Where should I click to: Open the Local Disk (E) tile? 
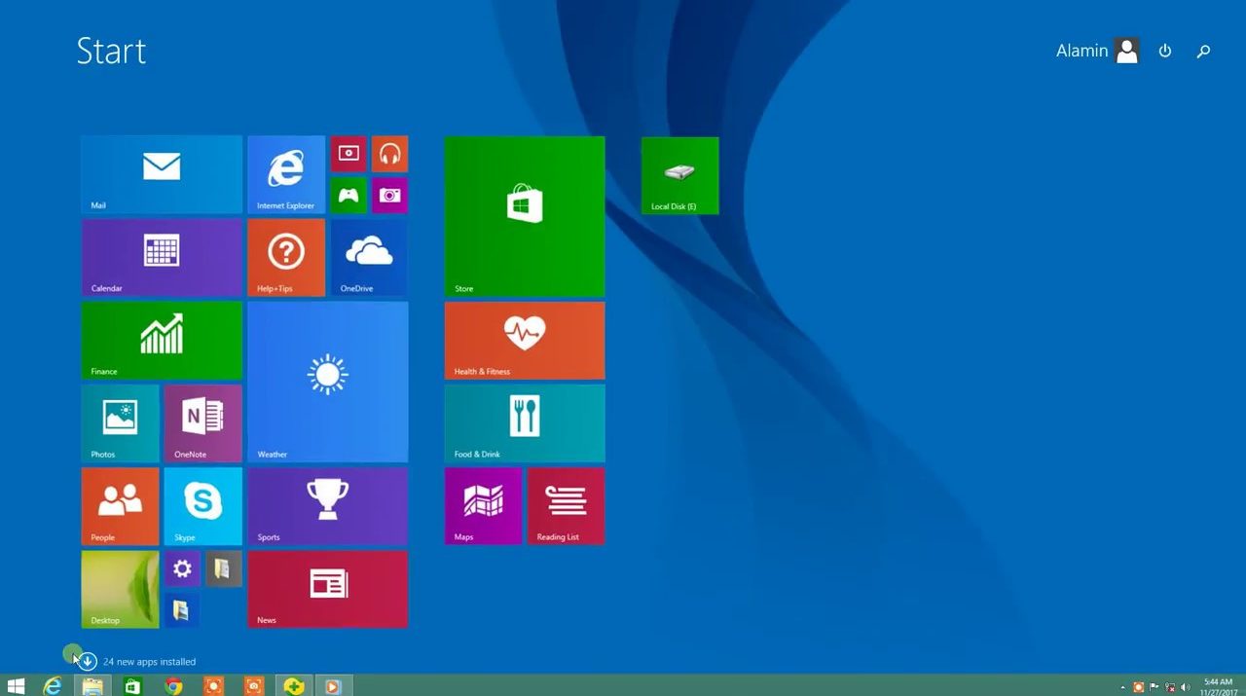point(679,175)
